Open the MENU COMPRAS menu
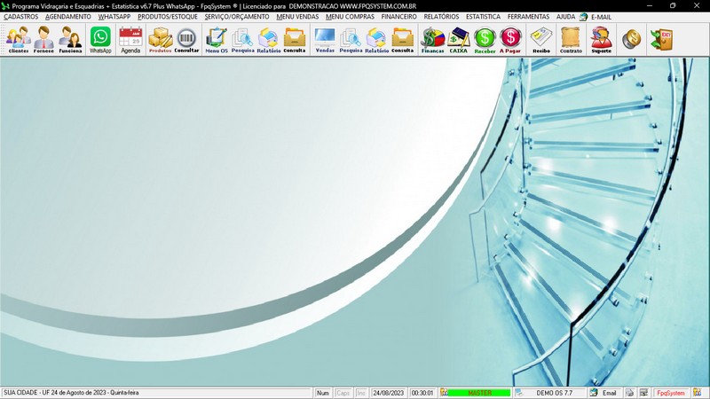This screenshot has width=710, height=399. click(x=350, y=17)
